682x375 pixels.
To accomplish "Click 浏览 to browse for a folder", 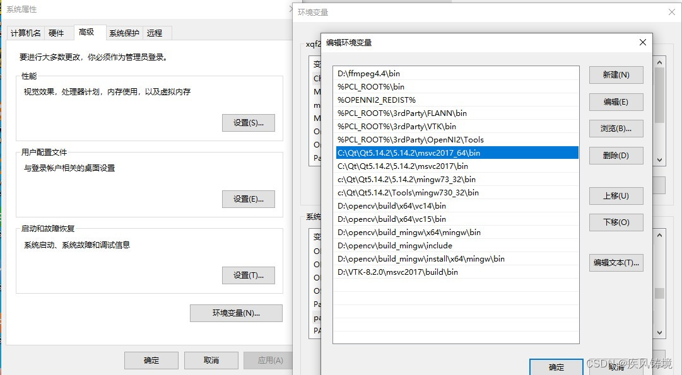I will point(616,129).
